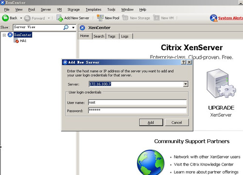Open the System Alerts link
This screenshot has height=175, width=243.
click(x=230, y=18)
